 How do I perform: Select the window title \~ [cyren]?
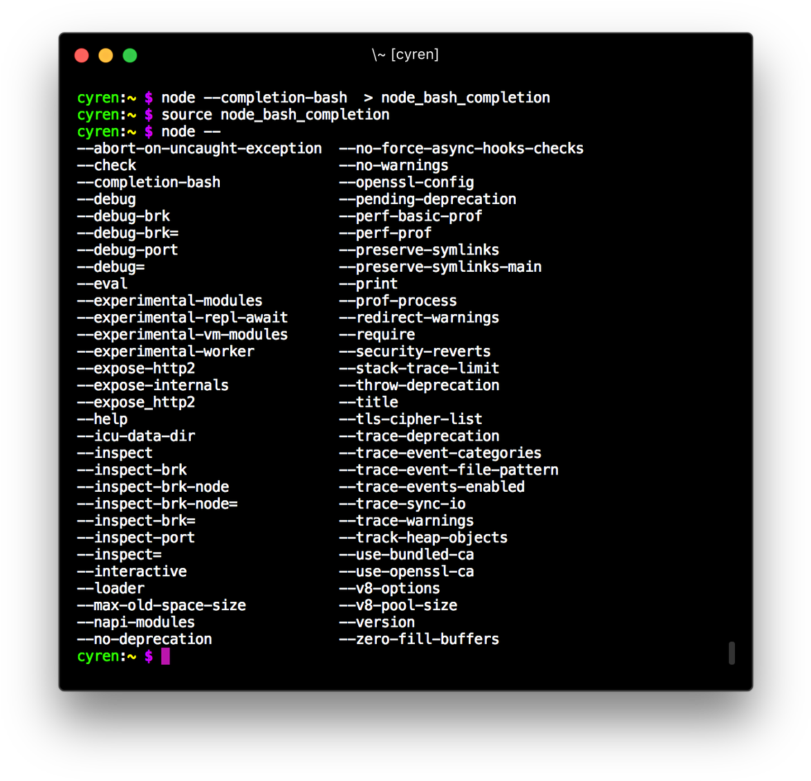click(406, 54)
